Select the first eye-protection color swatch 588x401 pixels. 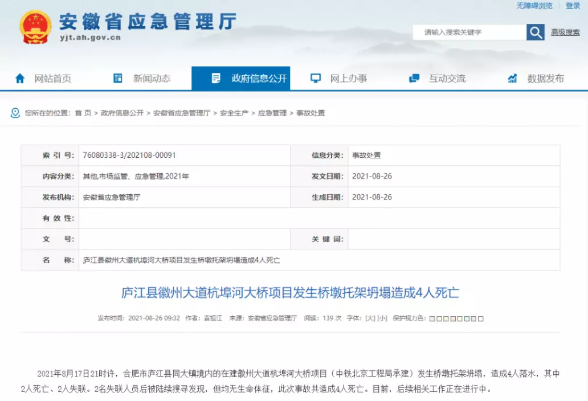point(431,319)
